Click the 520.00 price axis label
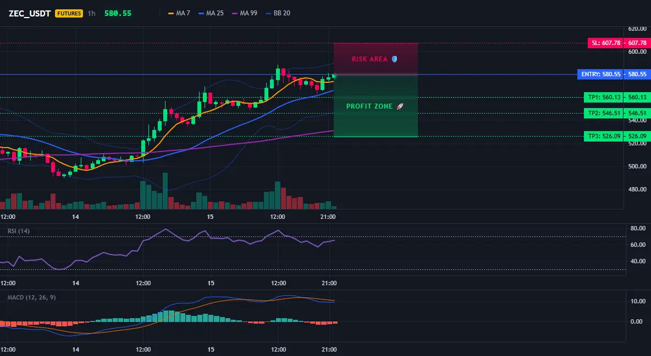Screen dimensions: 651x356 637,143
